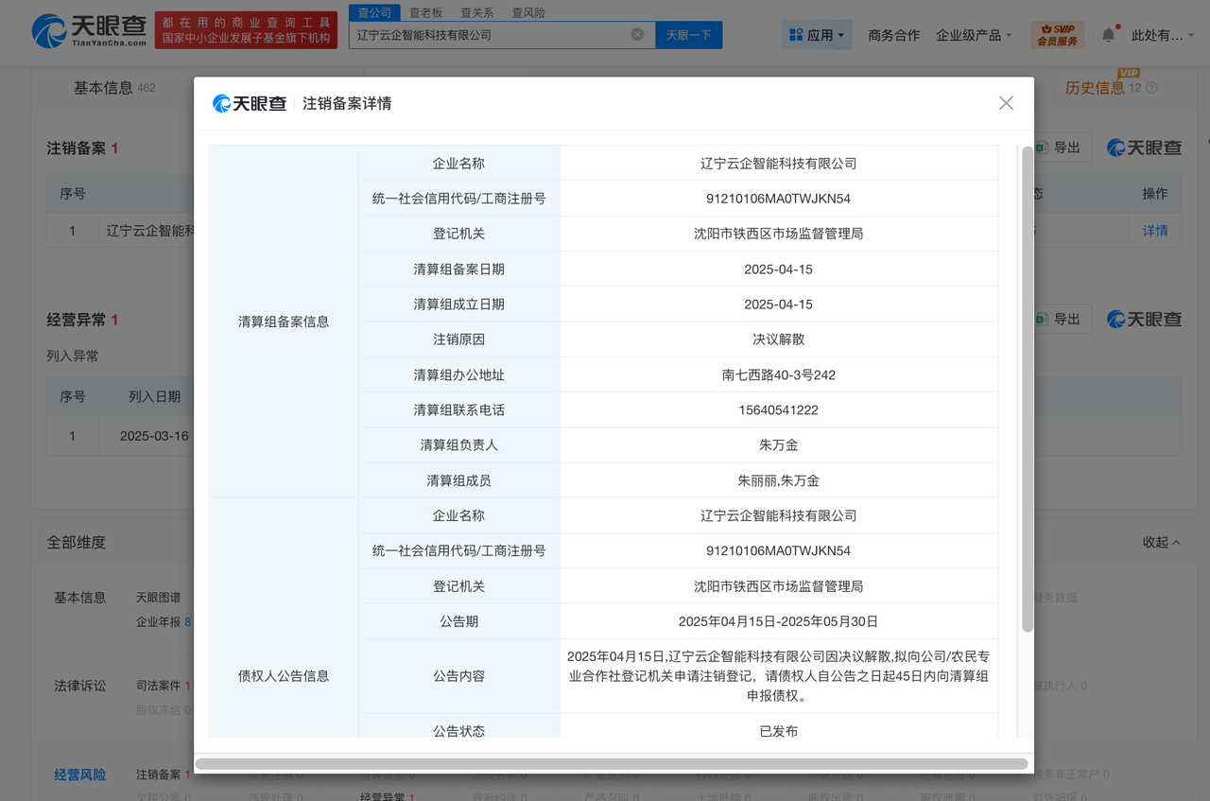Open SVIP 会员服务 via the crown badge

pyautogui.click(x=1056, y=34)
